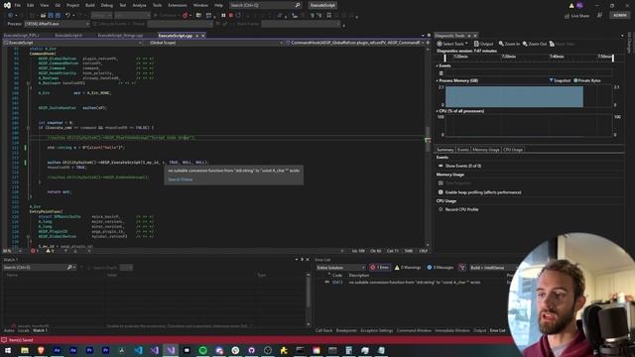Click the red error count icon in editor status

(33, 251)
